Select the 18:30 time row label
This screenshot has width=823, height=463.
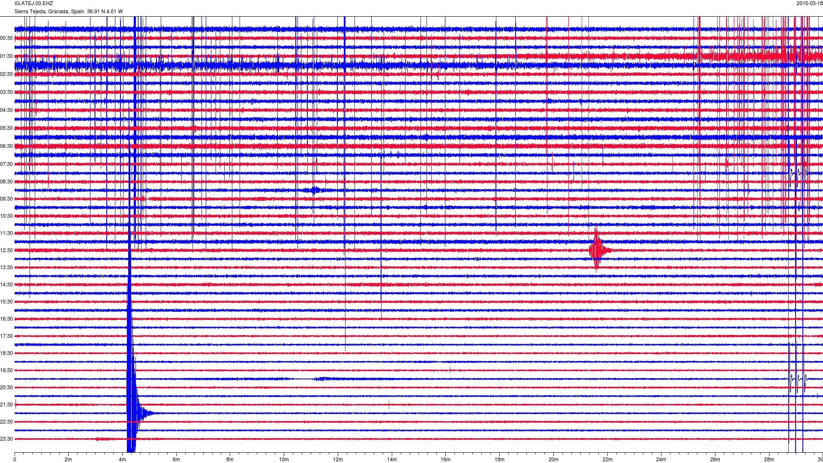point(6,353)
